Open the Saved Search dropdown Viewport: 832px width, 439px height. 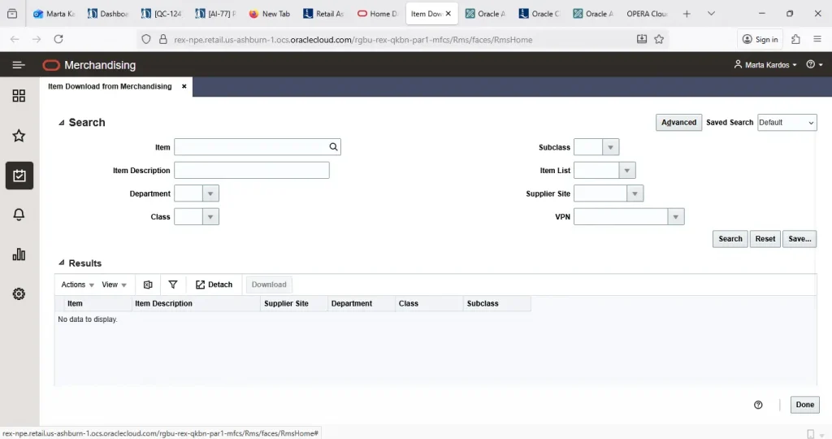click(x=786, y=123)
